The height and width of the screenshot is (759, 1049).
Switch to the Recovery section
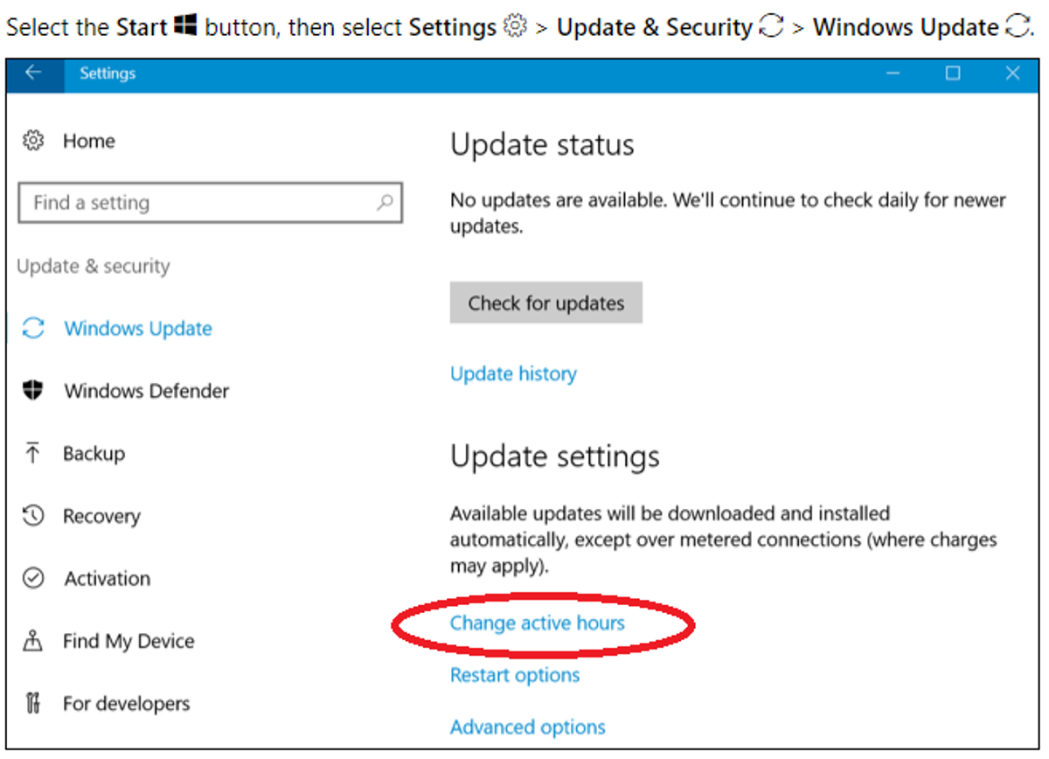coord(101,517)
